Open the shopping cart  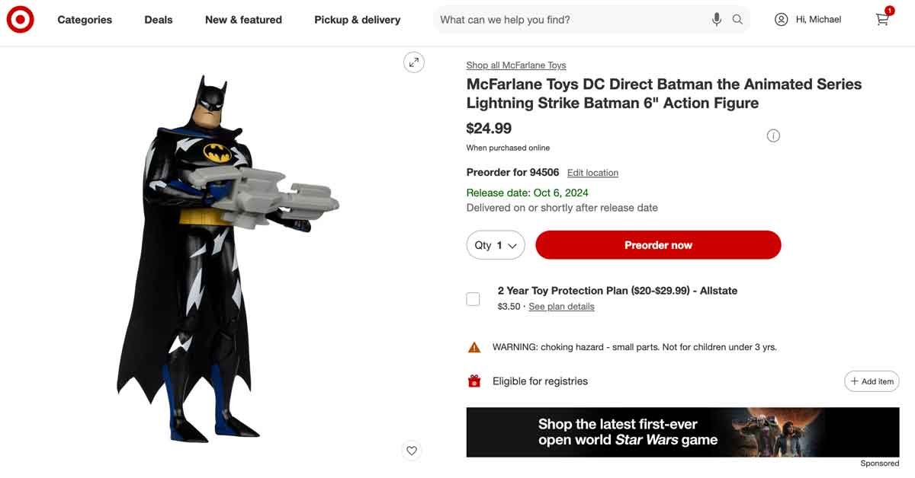[883, 19]
